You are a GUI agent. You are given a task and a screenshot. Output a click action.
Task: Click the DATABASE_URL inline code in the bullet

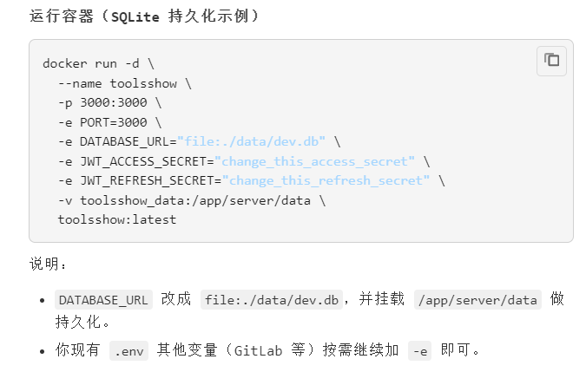click(103, 300)
